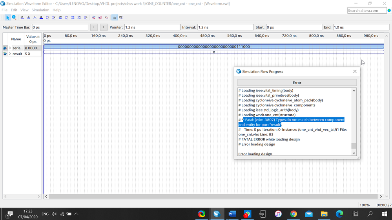Apply Forcing Low (0) toolbar icon
This screenshot has width=392, height=220.
tap(28, 18)
